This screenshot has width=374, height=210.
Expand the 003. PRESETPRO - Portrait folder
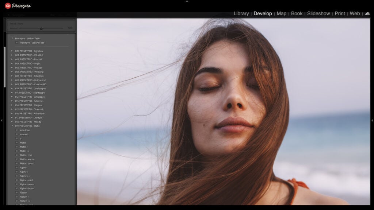[x=11, y=59]
